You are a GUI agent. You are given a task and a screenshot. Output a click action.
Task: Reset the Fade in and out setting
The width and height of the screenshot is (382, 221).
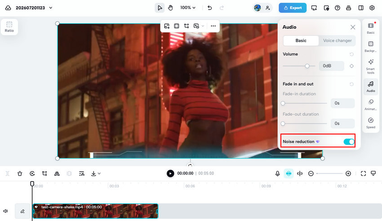[351, 84]
